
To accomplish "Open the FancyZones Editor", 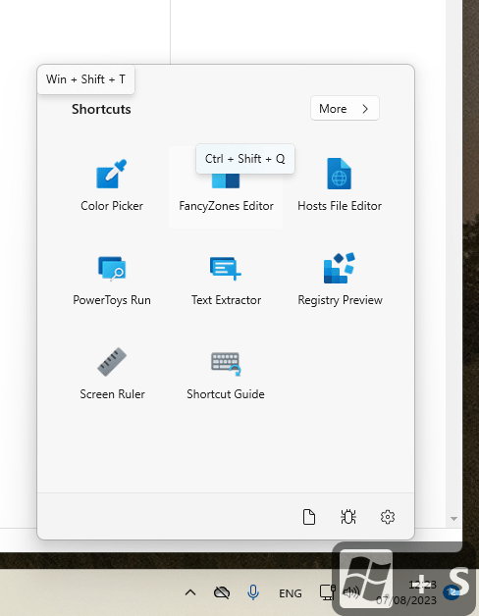I will click(226, 187).
